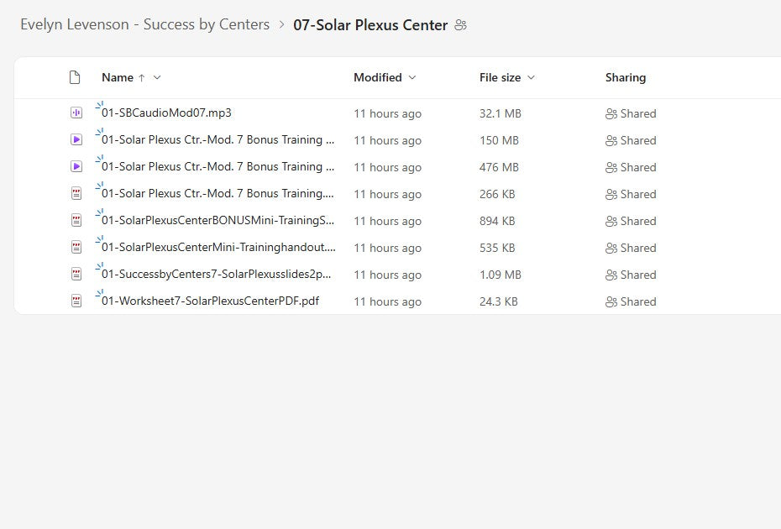Click the file type column header icon
The image size is (781, 529).
point(75,77)
